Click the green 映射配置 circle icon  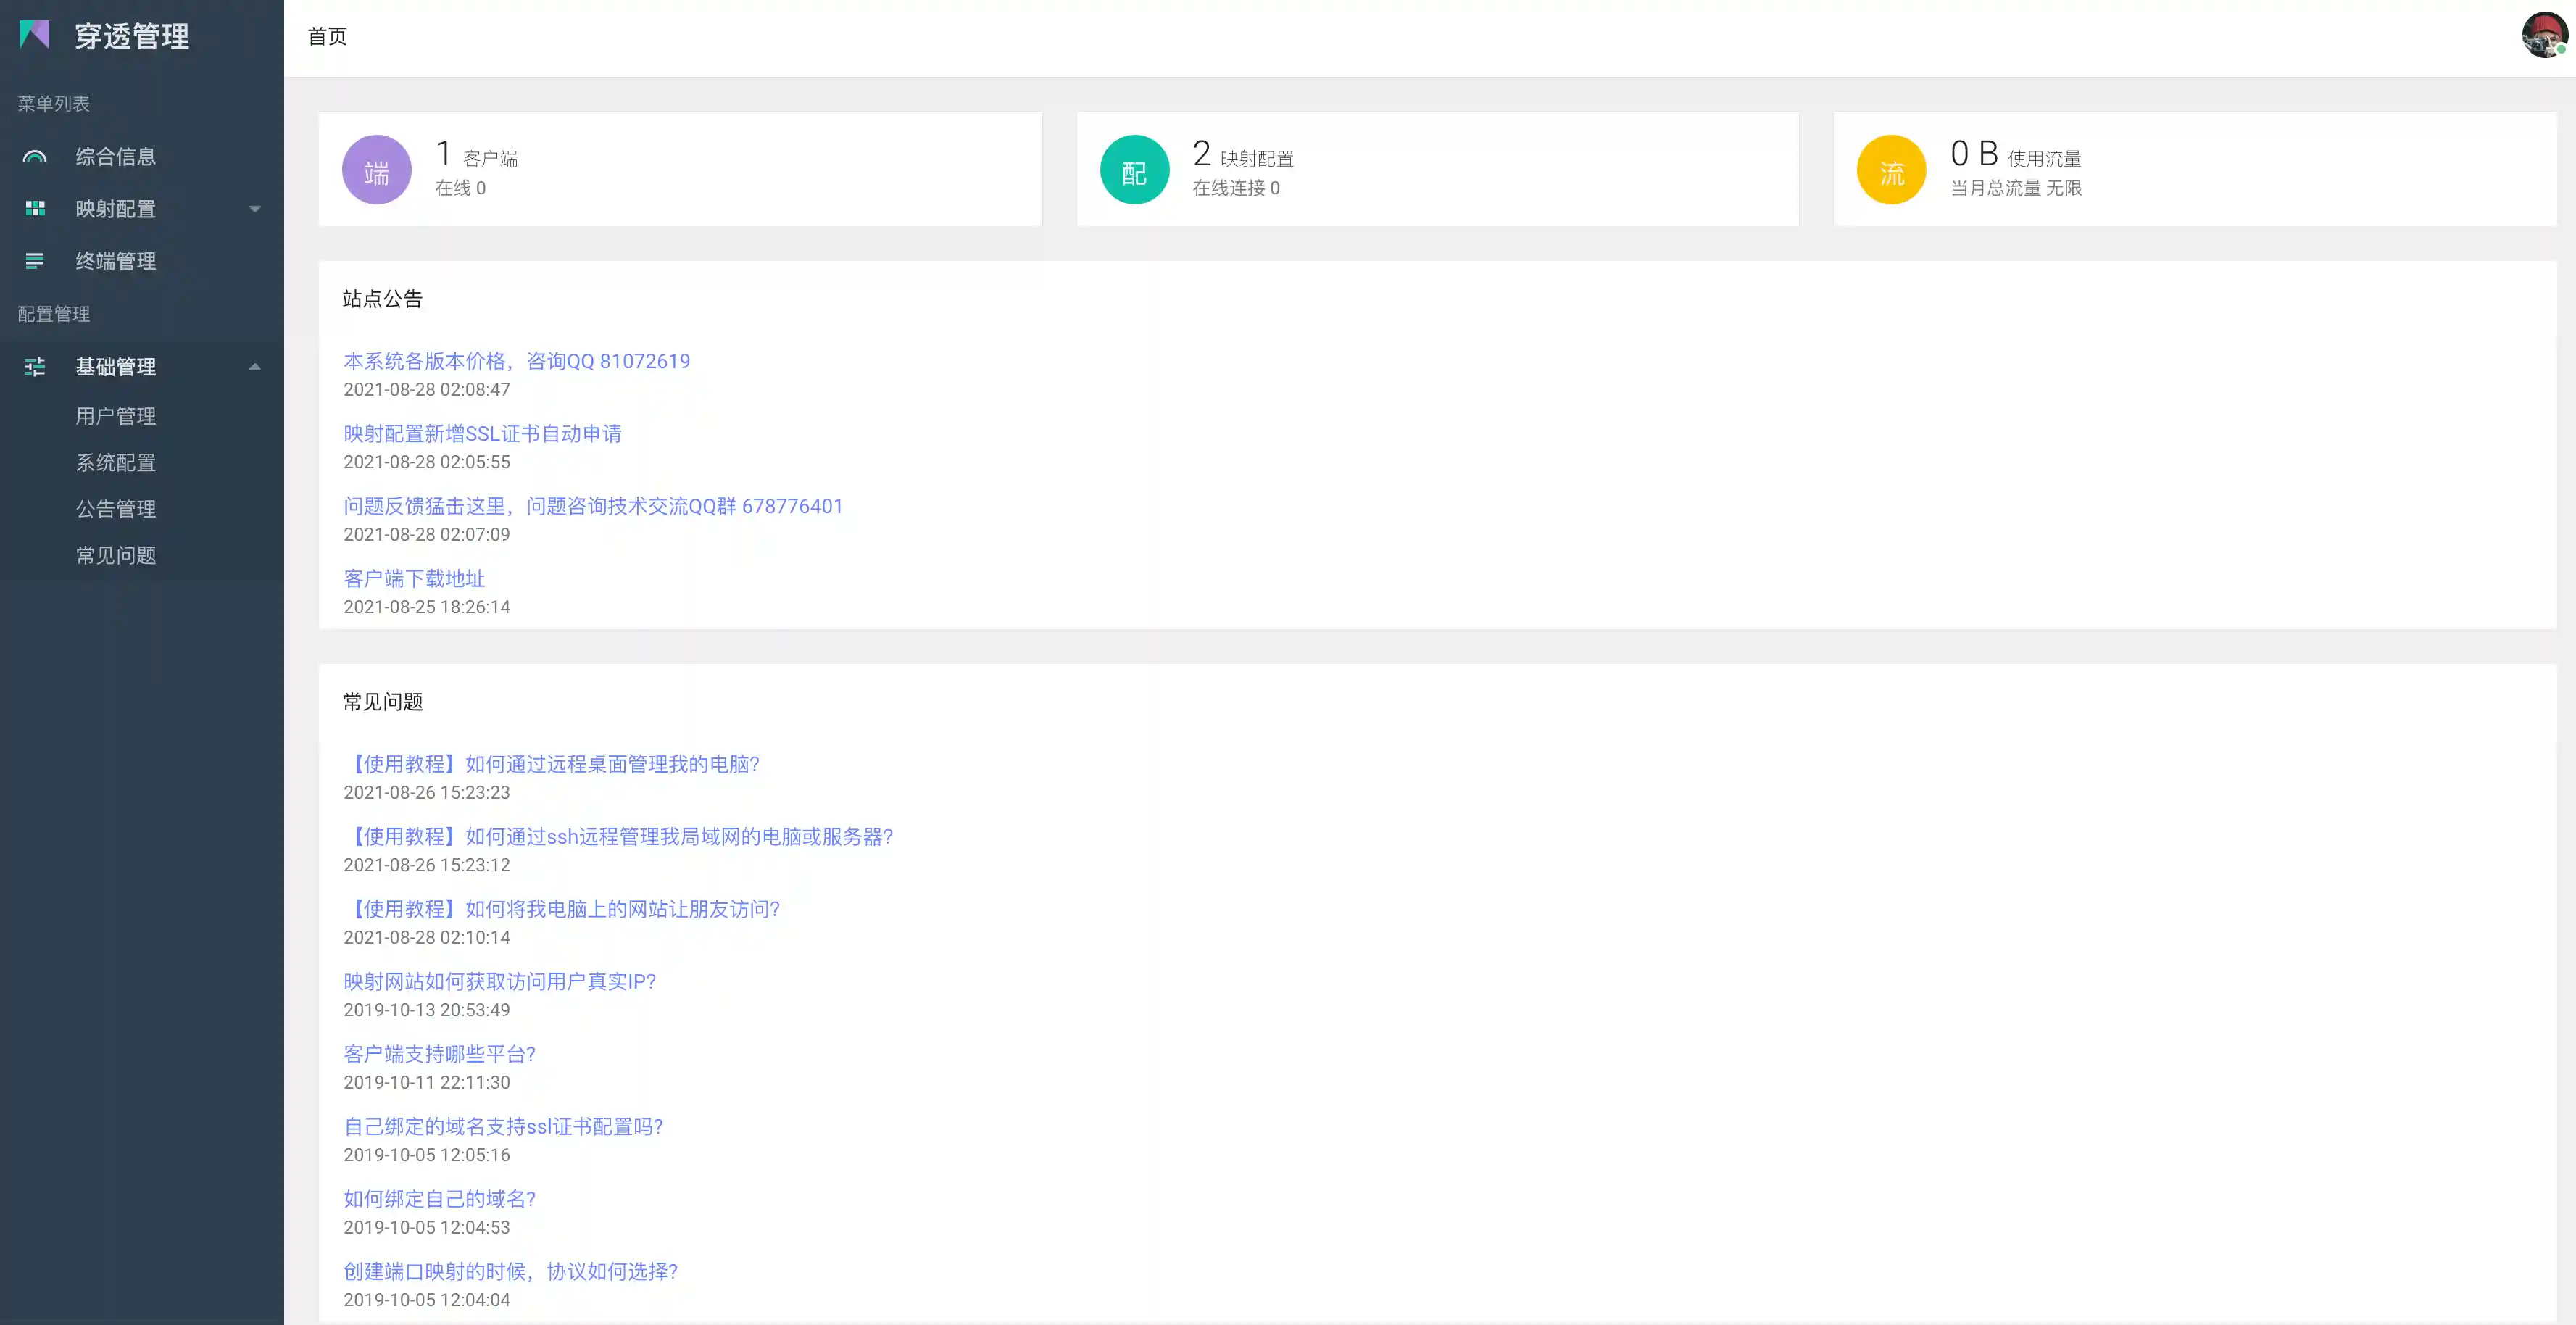click(1134, 170)
